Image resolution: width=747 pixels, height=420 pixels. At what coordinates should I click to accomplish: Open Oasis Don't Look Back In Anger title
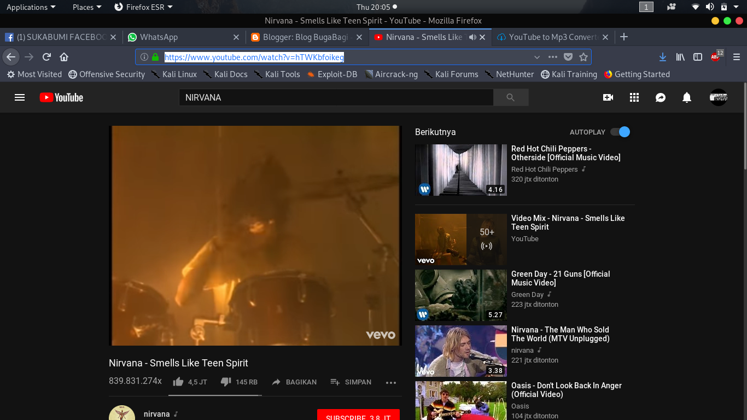click(x=567, y=390)
